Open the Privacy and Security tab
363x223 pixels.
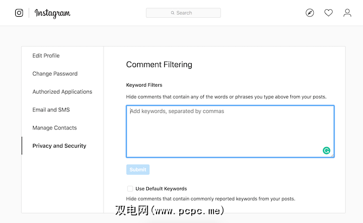point(59,146)
